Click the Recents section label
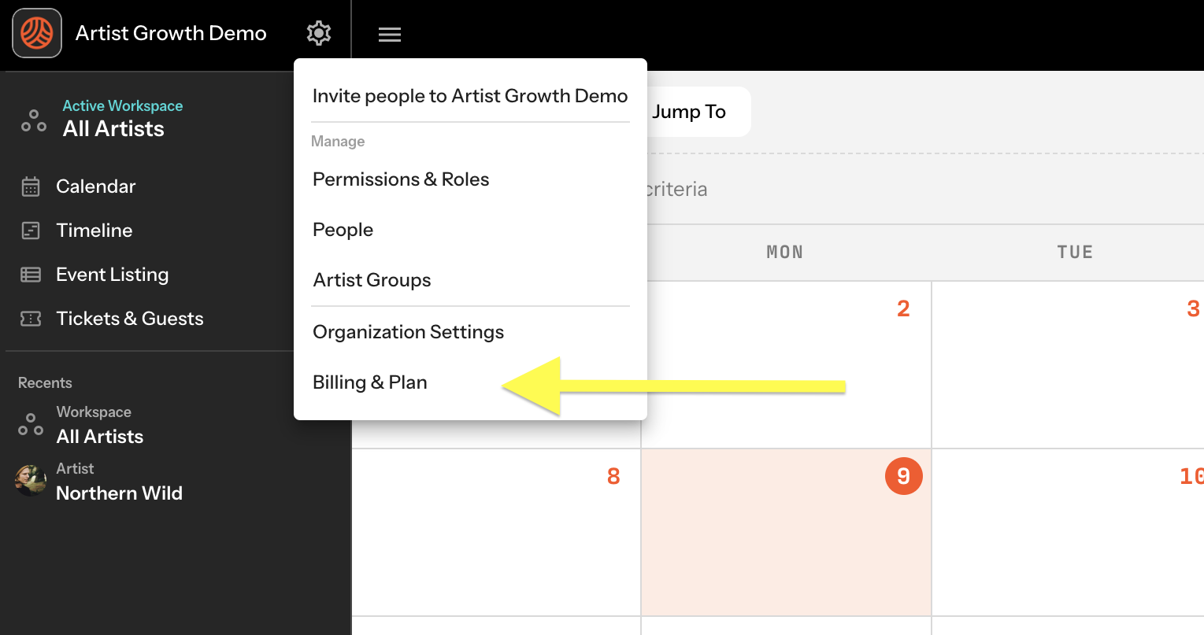1204x635 pixels. pos(45,383)
